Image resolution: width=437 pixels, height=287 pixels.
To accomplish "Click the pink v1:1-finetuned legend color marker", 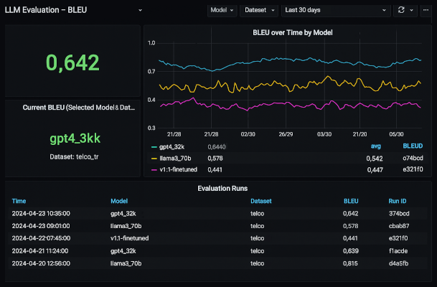I will tap(153, 169).
